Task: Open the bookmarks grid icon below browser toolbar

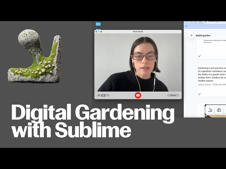Action: tap(186, 26)
